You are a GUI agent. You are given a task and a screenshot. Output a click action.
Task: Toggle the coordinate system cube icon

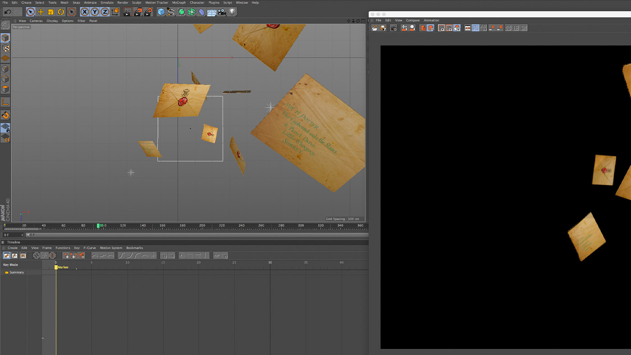coord(115,12)
